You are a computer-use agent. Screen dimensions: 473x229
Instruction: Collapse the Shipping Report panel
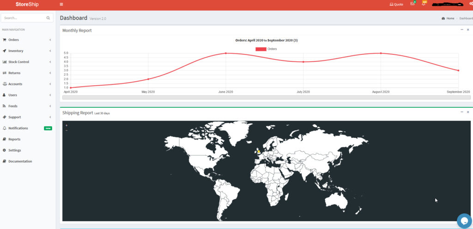(x=461, y=112)
